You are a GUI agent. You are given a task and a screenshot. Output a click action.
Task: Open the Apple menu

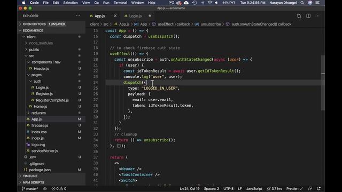tap(24, 3)
